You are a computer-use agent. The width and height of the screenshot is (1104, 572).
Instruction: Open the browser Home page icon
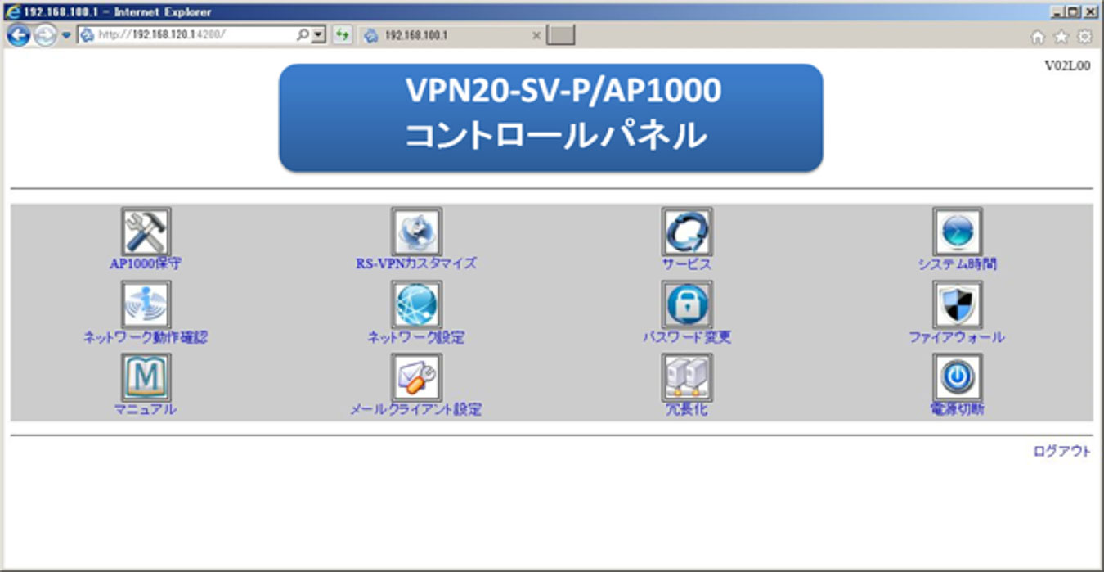[1038, 37]
